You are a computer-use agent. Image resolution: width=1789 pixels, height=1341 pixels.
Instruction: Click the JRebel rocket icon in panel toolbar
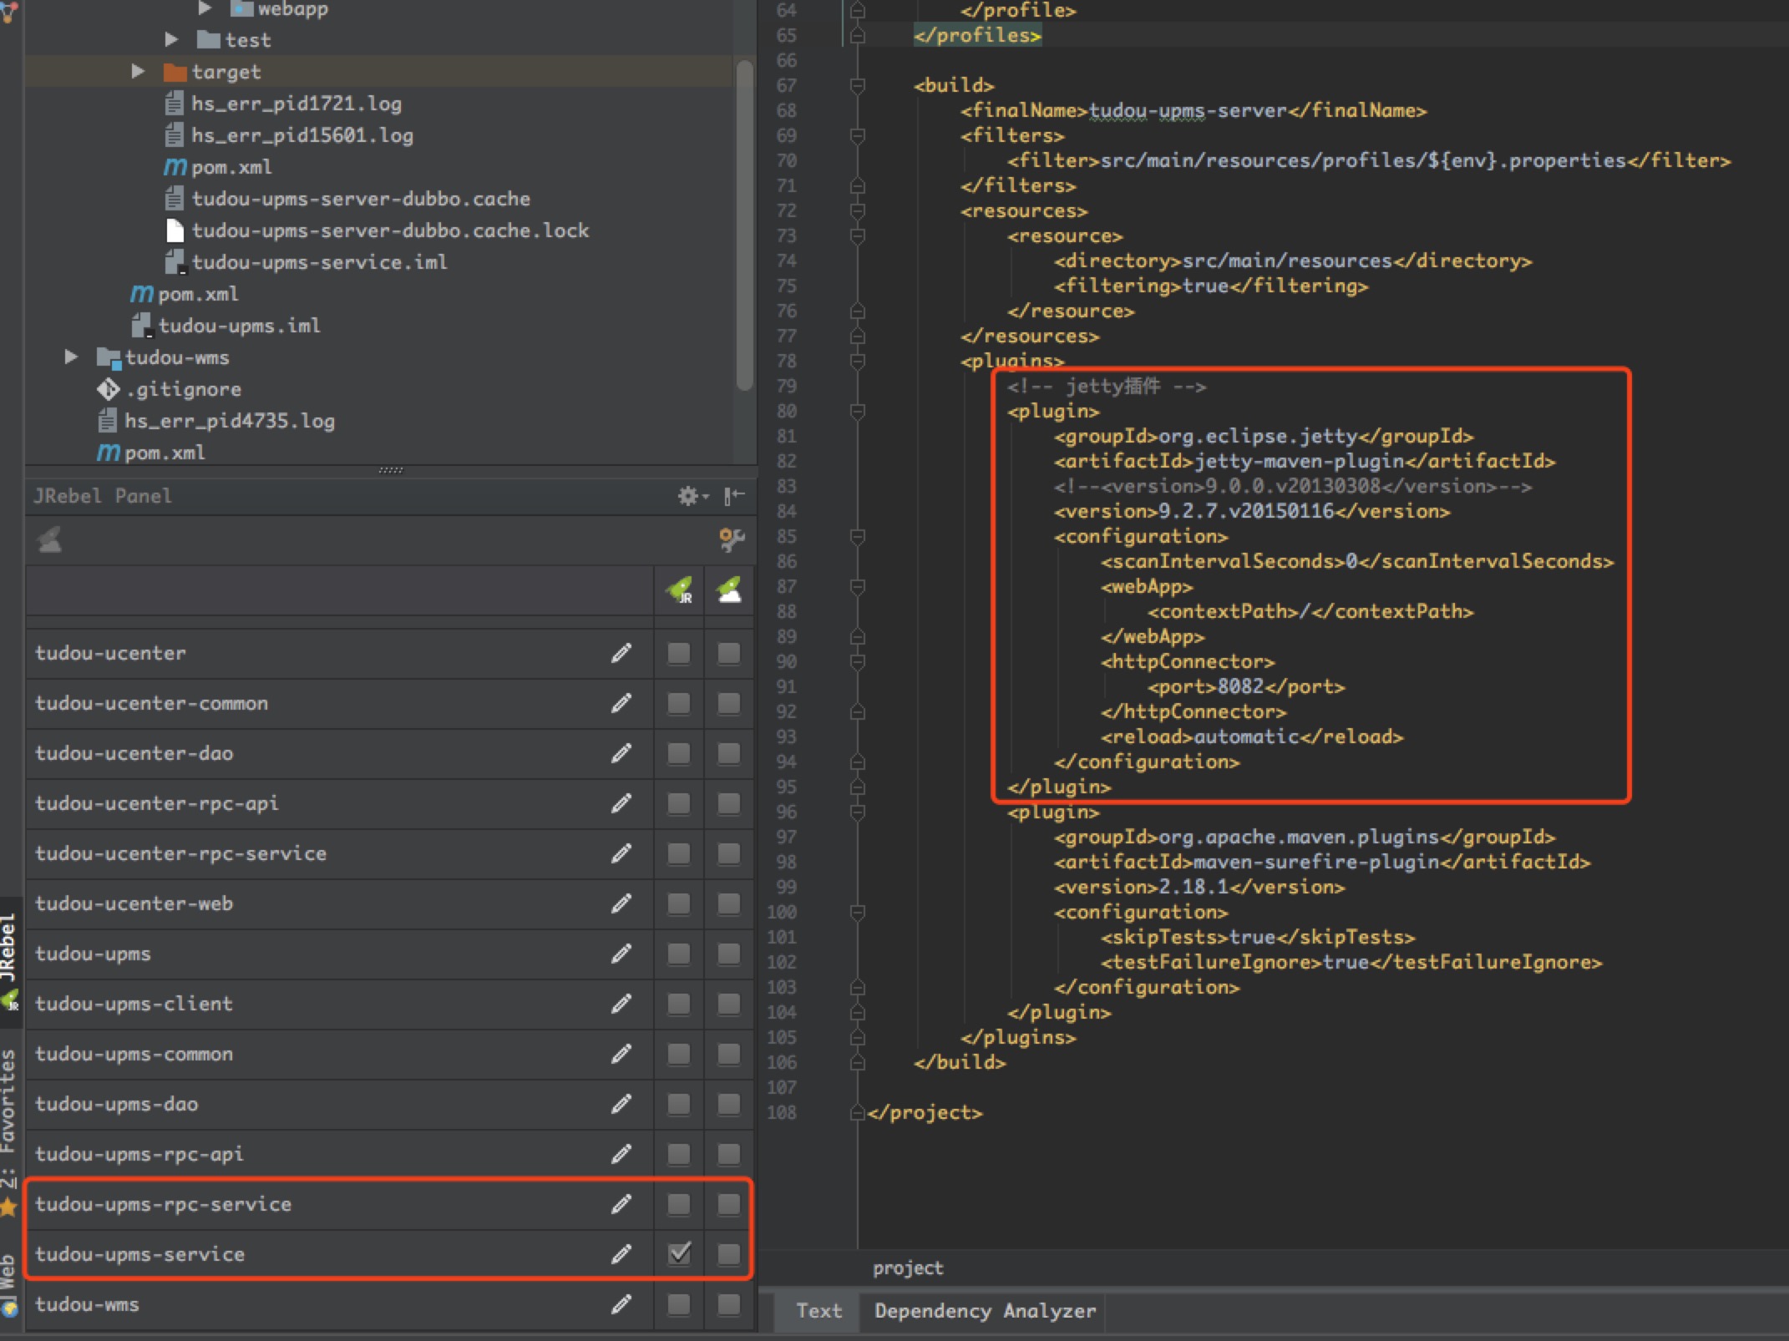point(50,539)
